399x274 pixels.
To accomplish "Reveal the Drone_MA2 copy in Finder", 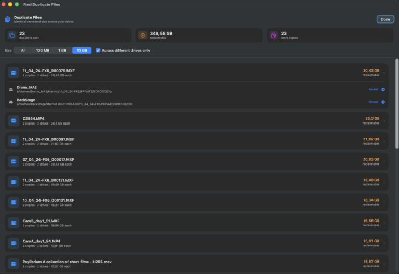I will point(374,89).
